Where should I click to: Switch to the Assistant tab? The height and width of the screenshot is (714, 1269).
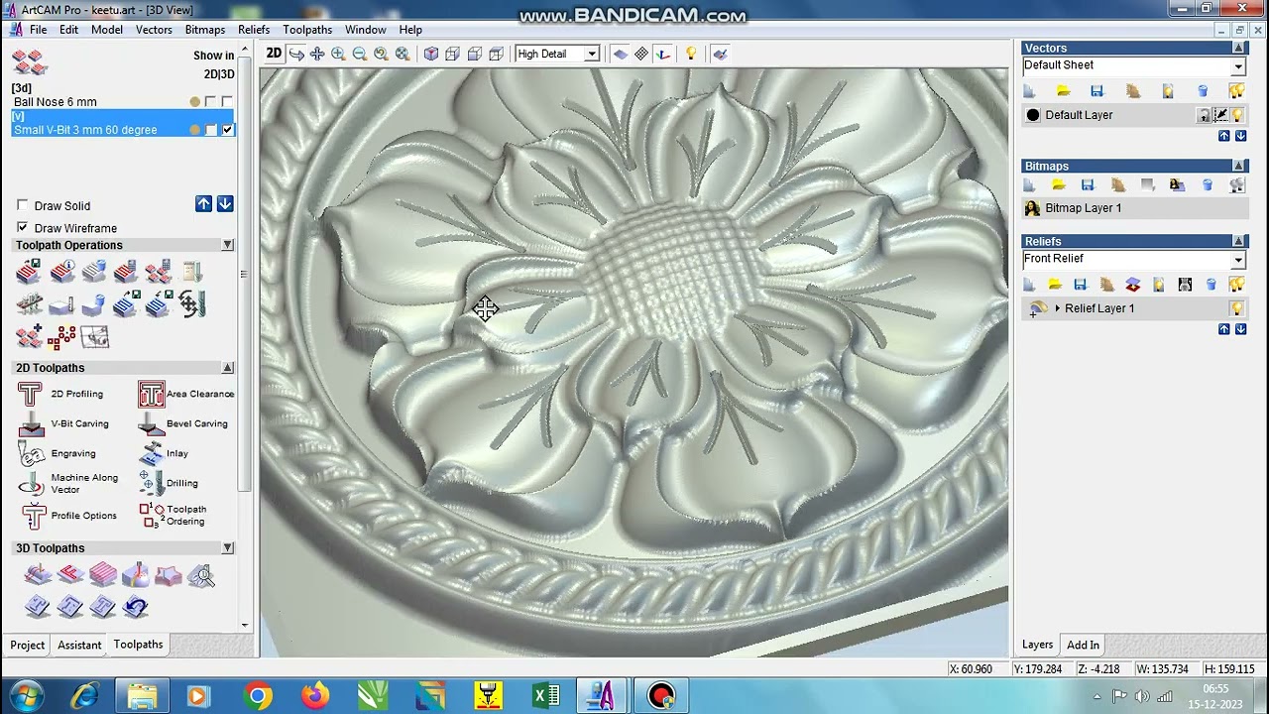pos(79,645)
